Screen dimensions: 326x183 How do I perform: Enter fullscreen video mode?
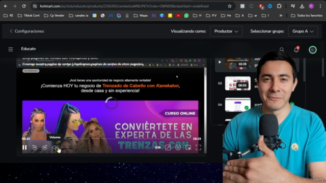point(198,147)
